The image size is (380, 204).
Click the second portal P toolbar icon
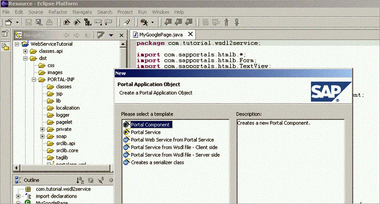(77, 23)
